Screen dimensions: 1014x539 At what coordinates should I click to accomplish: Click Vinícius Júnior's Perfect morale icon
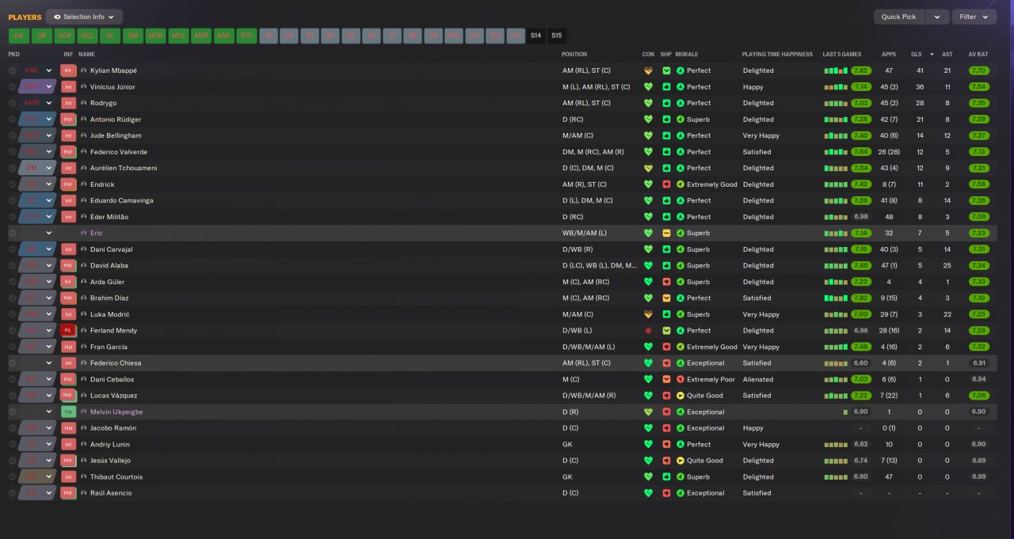coord(680,87)
